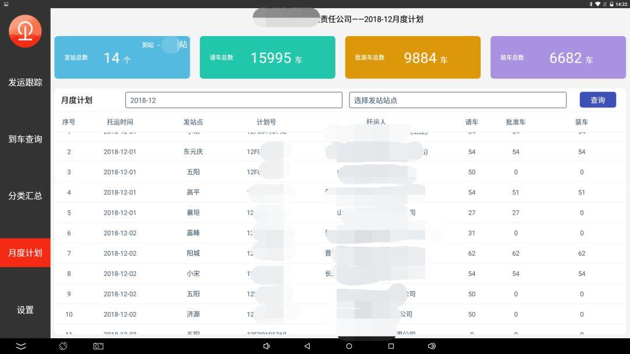Tap the screenshot capture icon

pos(98,346)
